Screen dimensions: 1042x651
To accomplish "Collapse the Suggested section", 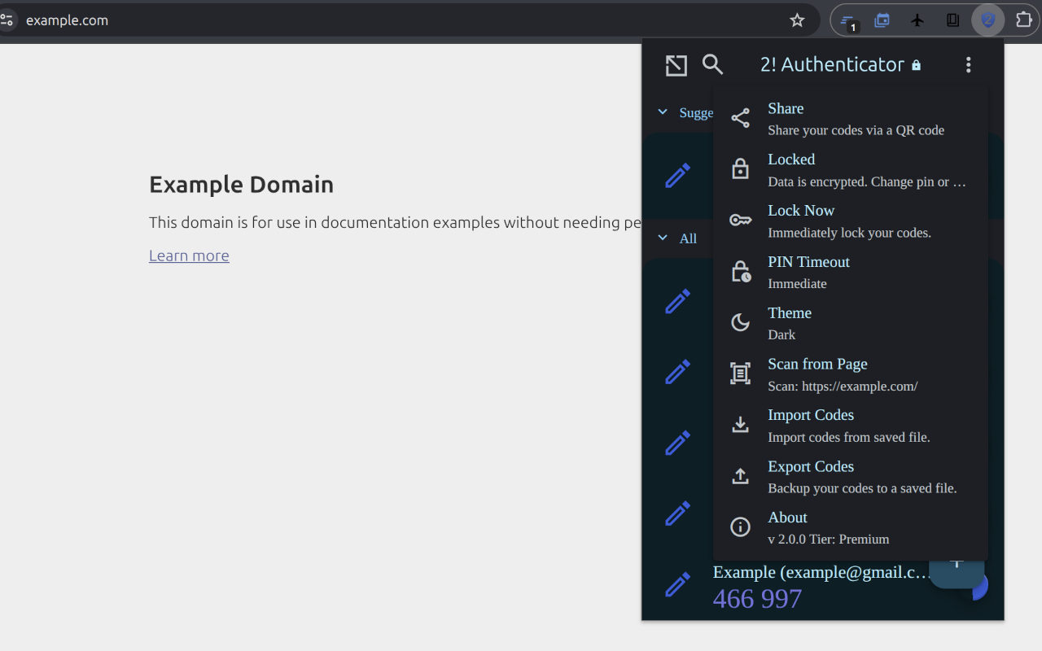I will pyautogui.click(x=662, y=112).
